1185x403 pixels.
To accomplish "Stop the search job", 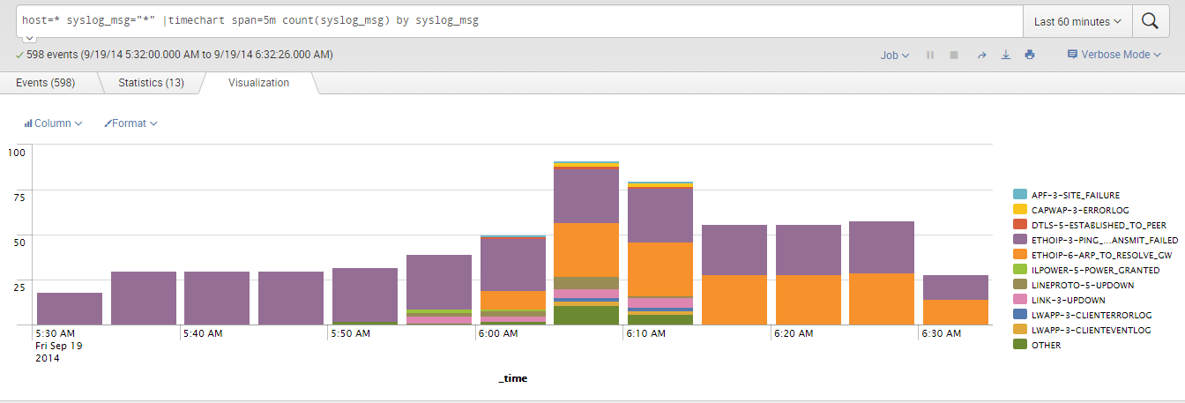I will pyautogui.click(x=954, y=55).
